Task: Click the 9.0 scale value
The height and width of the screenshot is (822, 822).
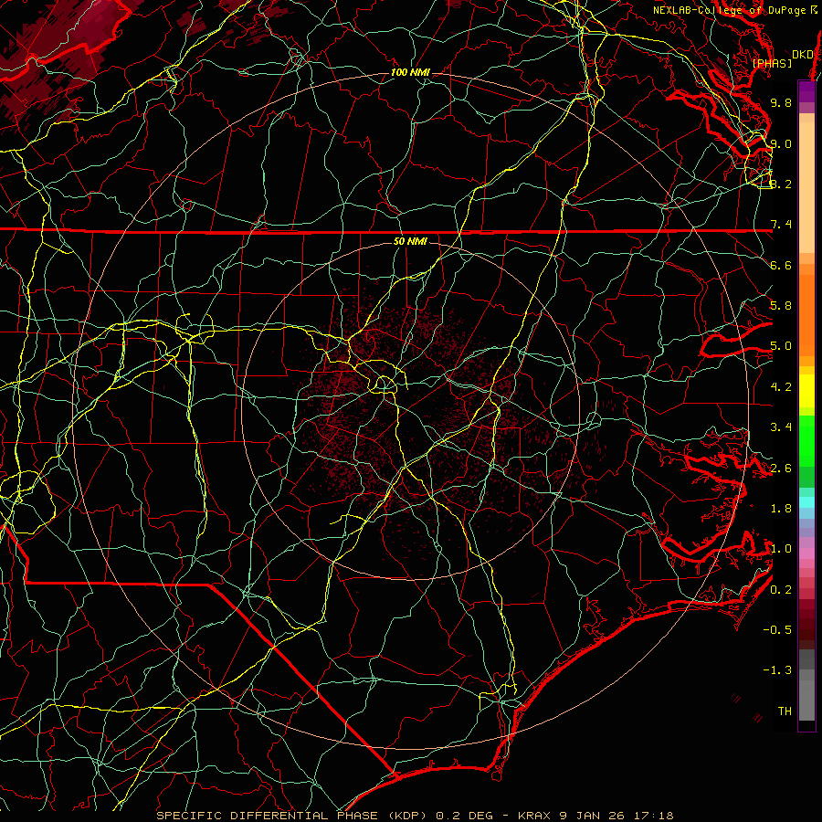Action: [x=781, y=143]
